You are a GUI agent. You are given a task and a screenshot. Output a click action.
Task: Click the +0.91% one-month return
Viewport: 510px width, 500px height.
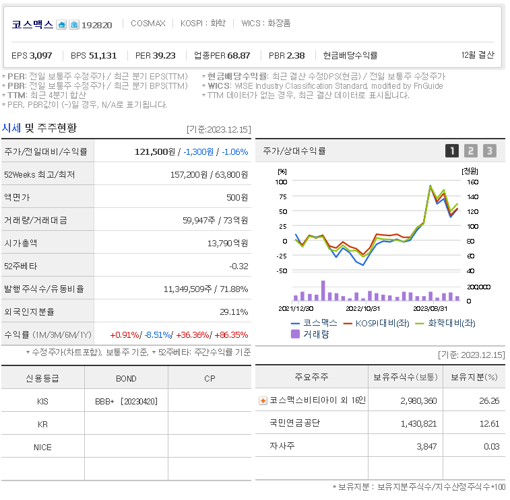[x=125, y=335]
